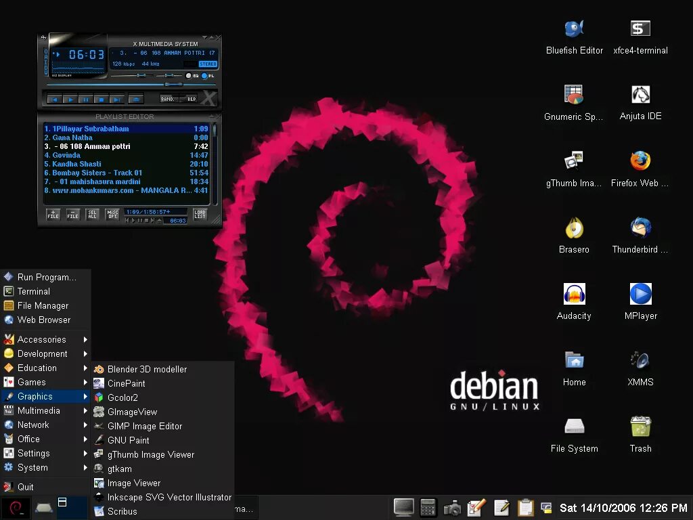
Task: Toggle RAND shuffle in XMMS
Action: (x=169, y=99)
